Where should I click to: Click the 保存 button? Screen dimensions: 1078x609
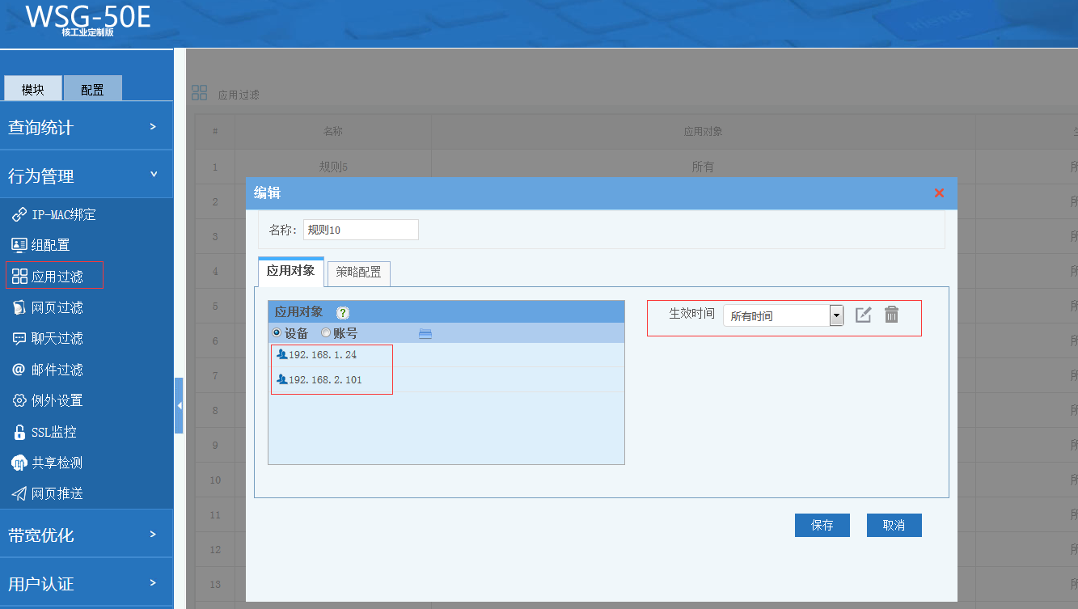point(822,525)
